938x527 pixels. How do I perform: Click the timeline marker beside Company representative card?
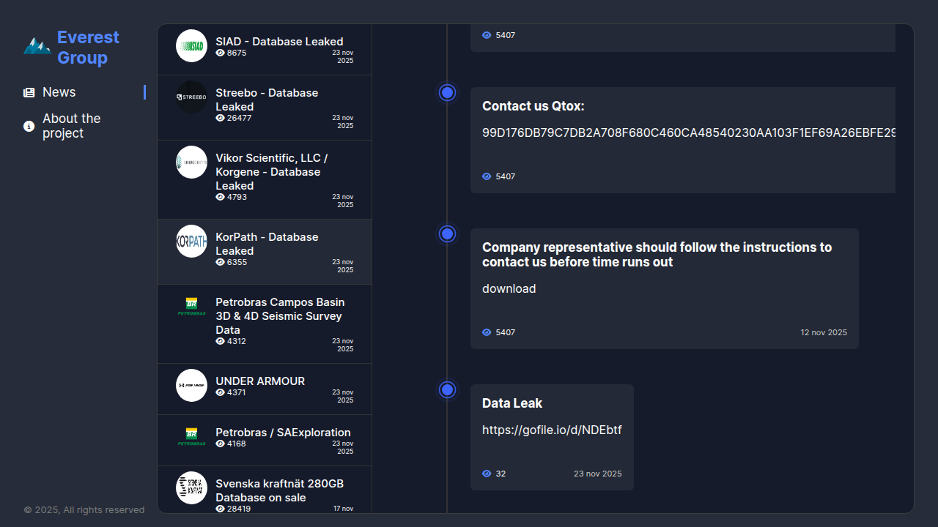click(448, 234)
